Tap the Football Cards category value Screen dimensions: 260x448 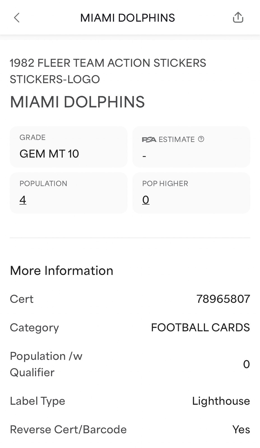[x=200, y=327]
